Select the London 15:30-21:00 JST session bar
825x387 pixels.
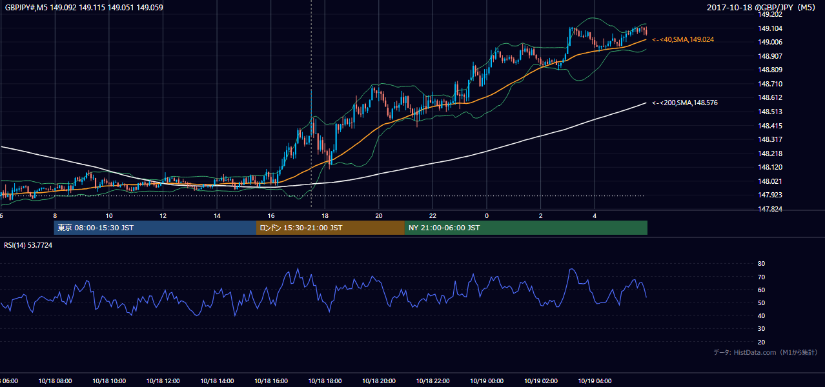point(331,228)
